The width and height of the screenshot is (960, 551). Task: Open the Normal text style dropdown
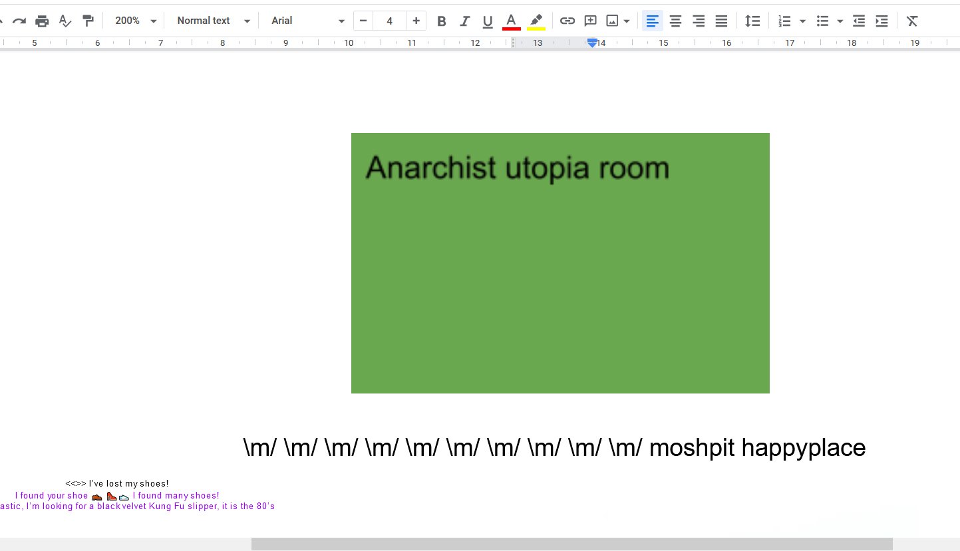214,21
